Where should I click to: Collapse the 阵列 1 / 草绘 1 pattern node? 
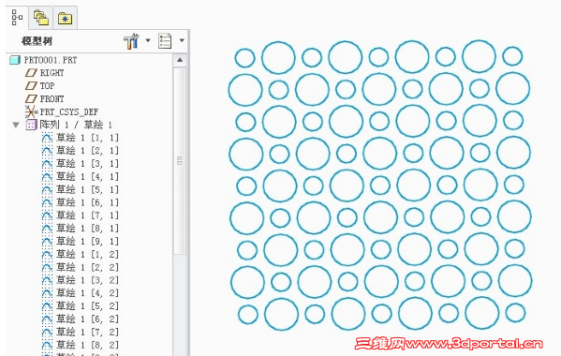pos(16,125)
